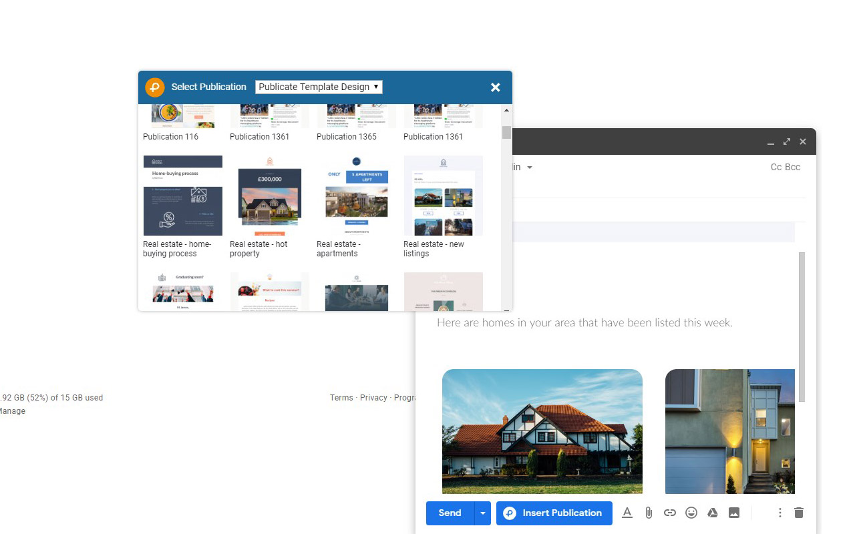Click the modern house image in the email
Viewport: 855px width, 534px height.
click(x=730, y=431)
